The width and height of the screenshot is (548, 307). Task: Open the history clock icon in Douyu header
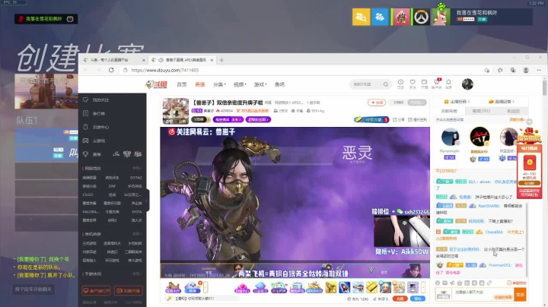point(400,84)
